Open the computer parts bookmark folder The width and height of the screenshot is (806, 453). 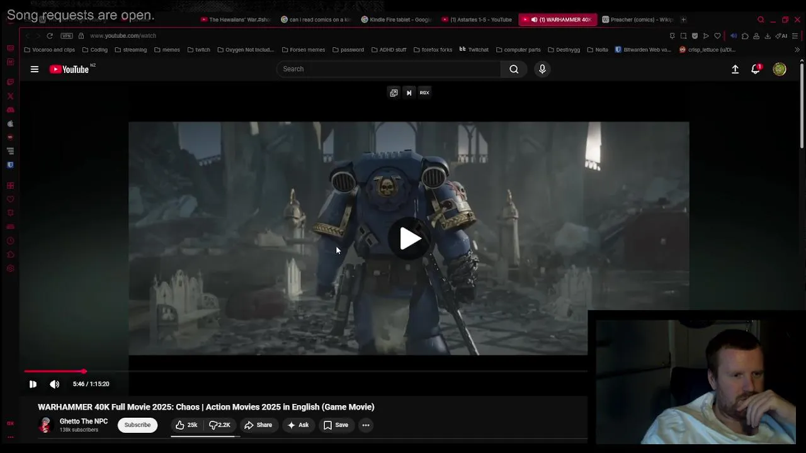(518, 50)
